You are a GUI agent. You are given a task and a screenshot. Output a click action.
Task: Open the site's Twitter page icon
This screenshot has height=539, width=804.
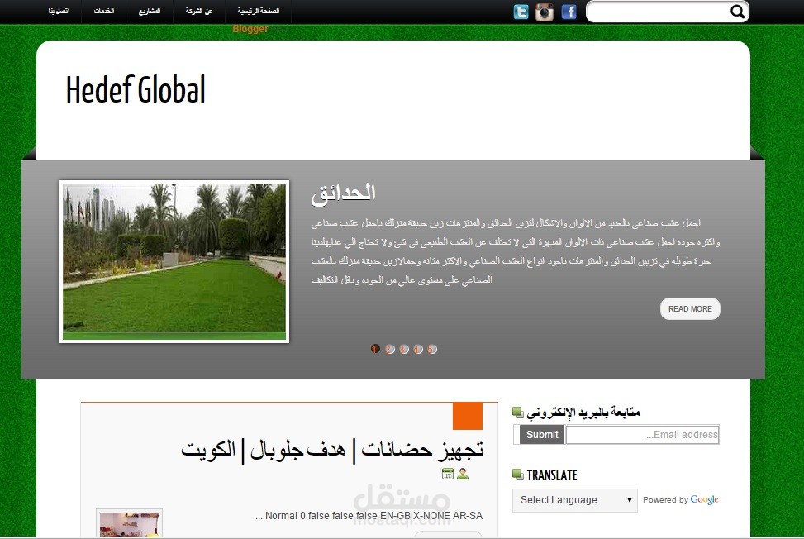521,12
